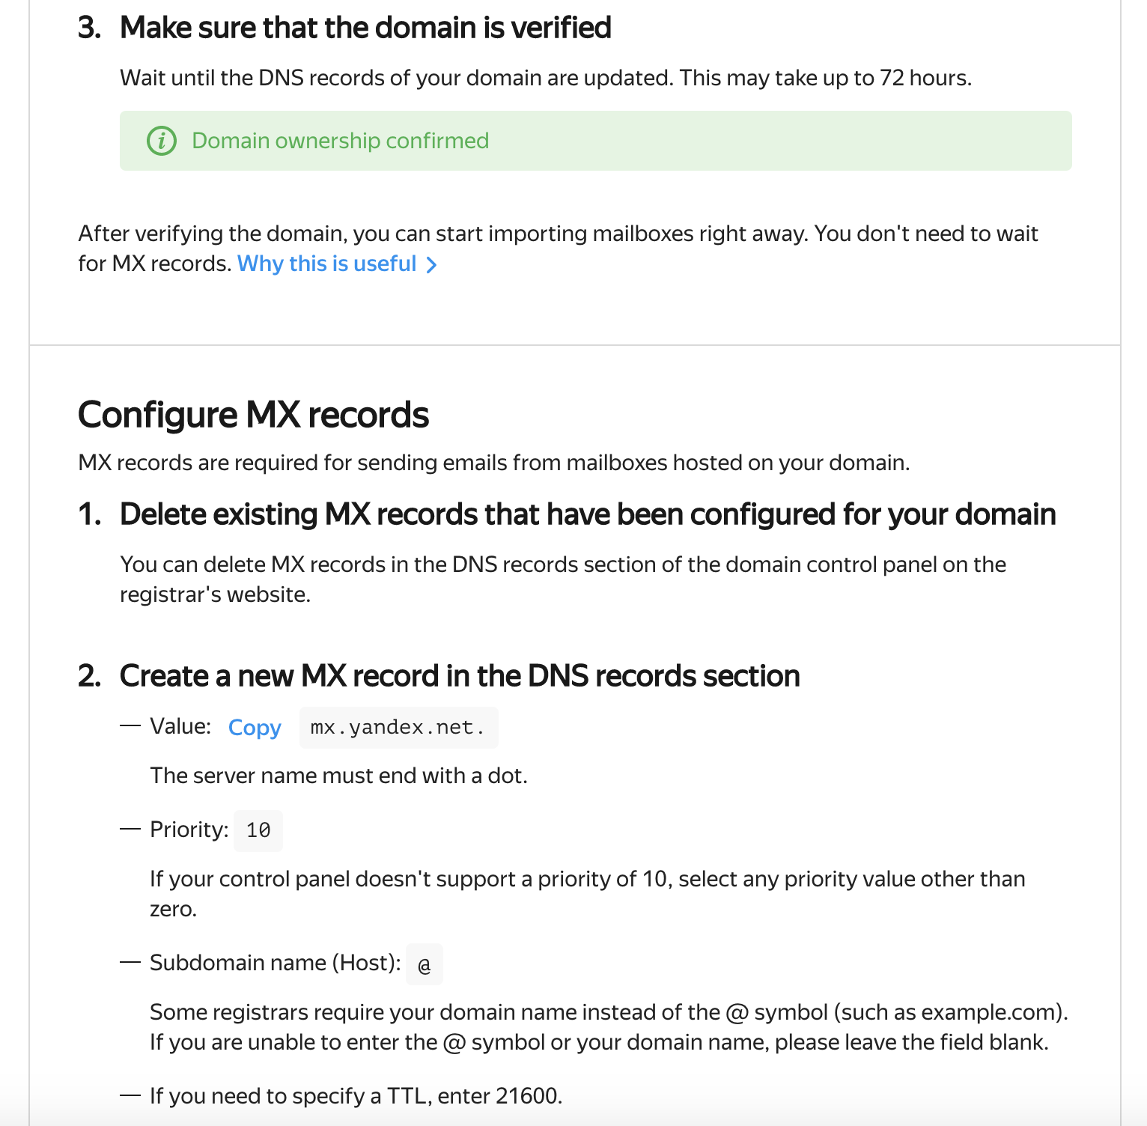Screen dimensions: 1147x1126
Task: Click the 'Subdomain name (Host):' label
Action: tap(275, 963)
